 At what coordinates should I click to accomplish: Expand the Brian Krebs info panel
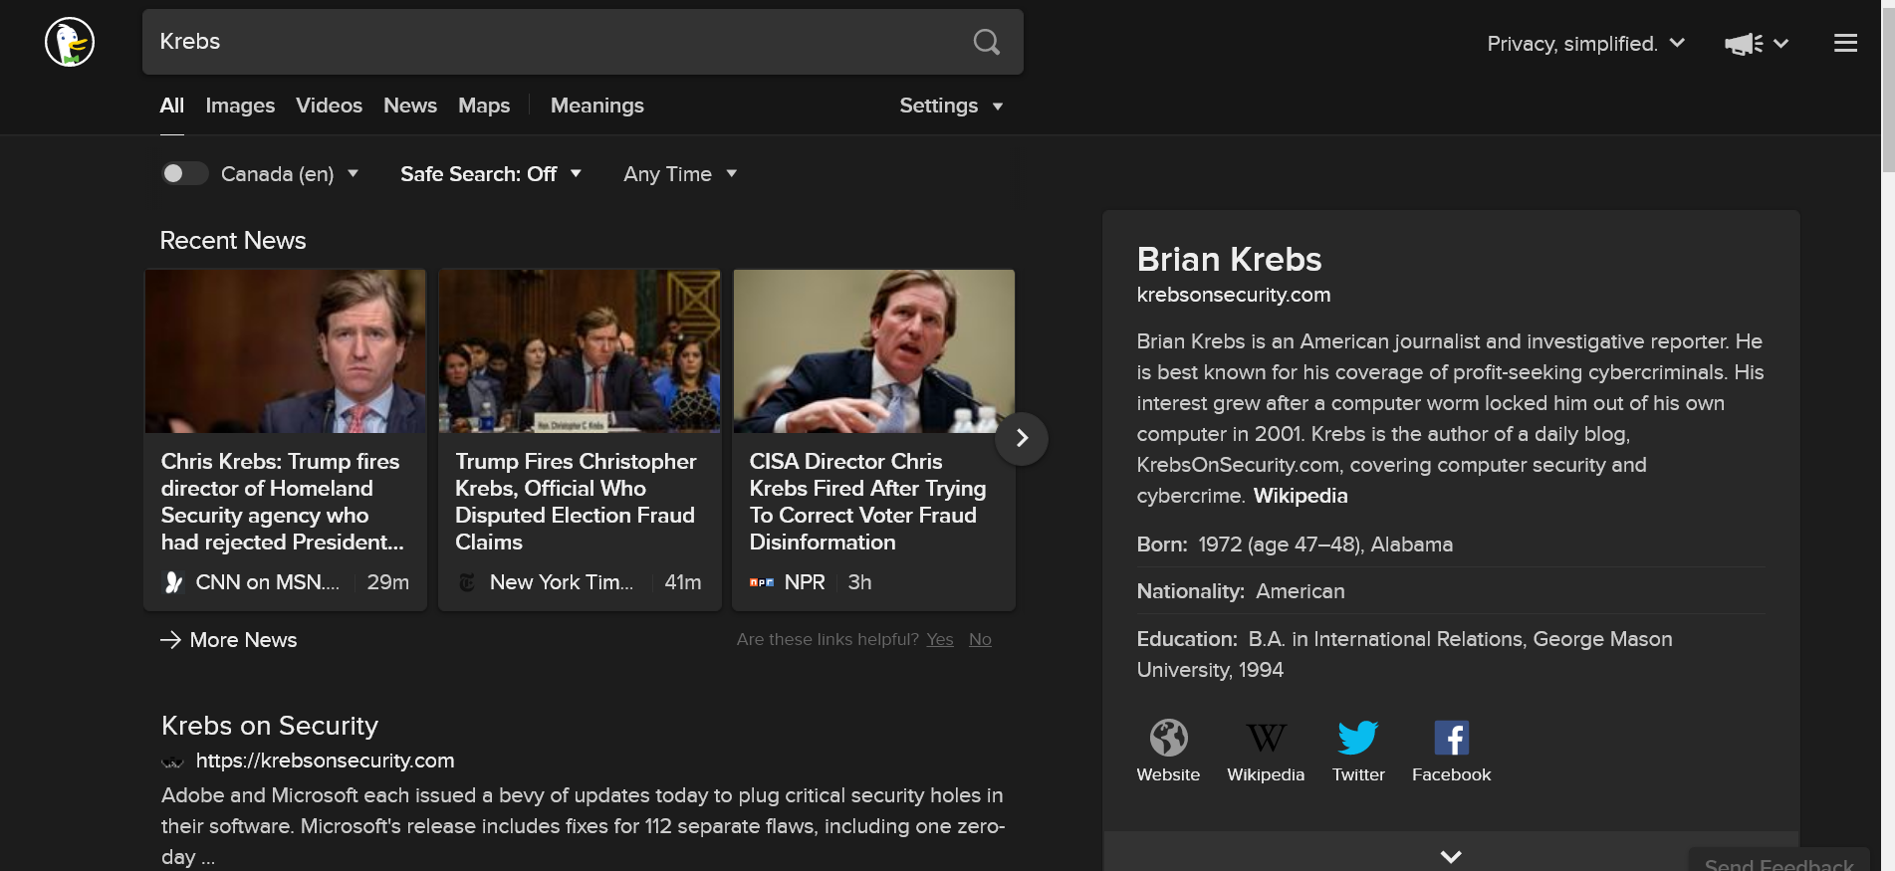[x=1451, y=856]
